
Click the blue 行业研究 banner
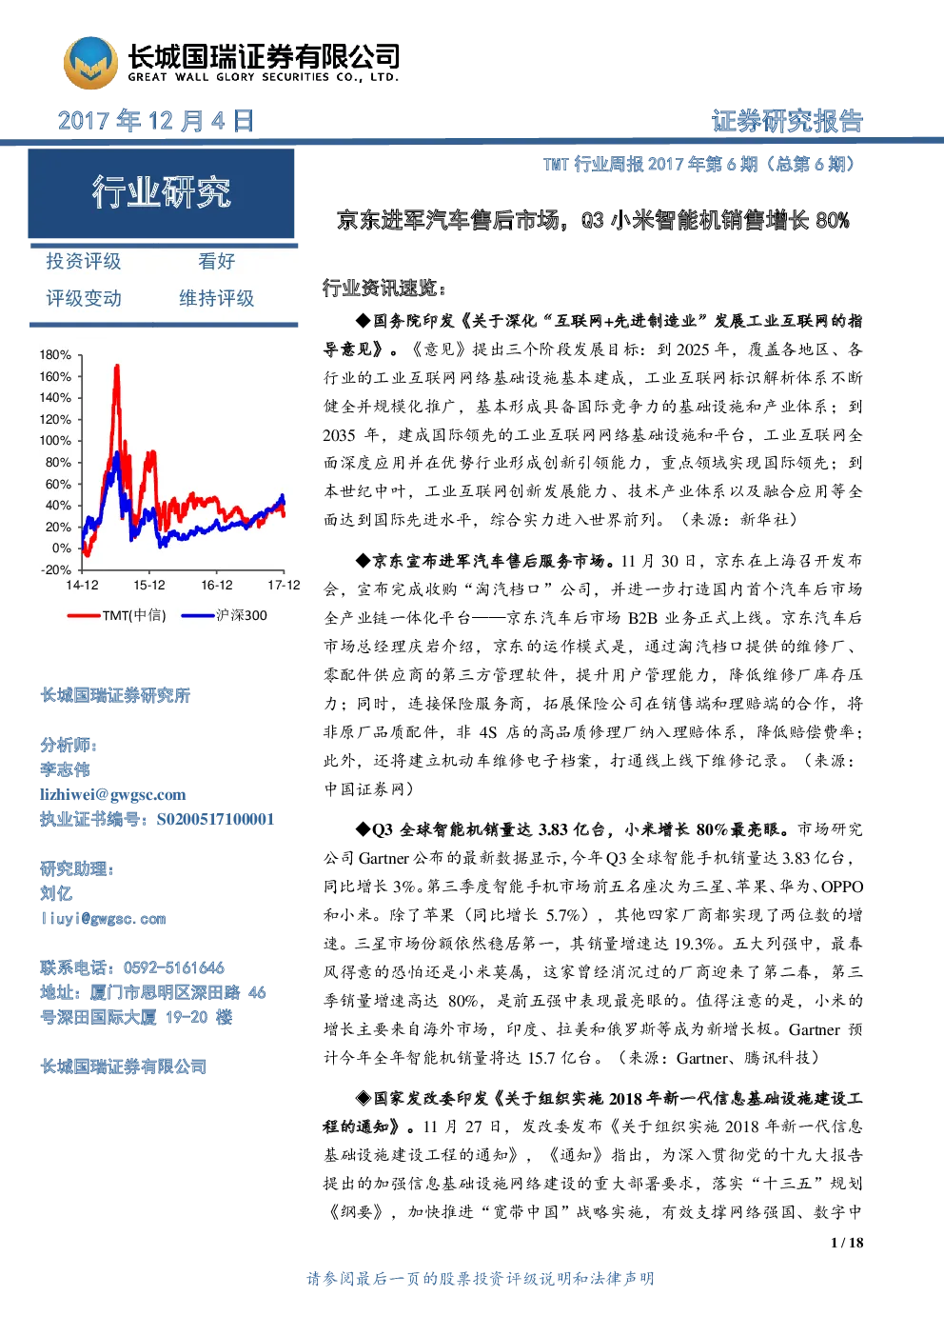pyautogui.click(x=161, y=193)
